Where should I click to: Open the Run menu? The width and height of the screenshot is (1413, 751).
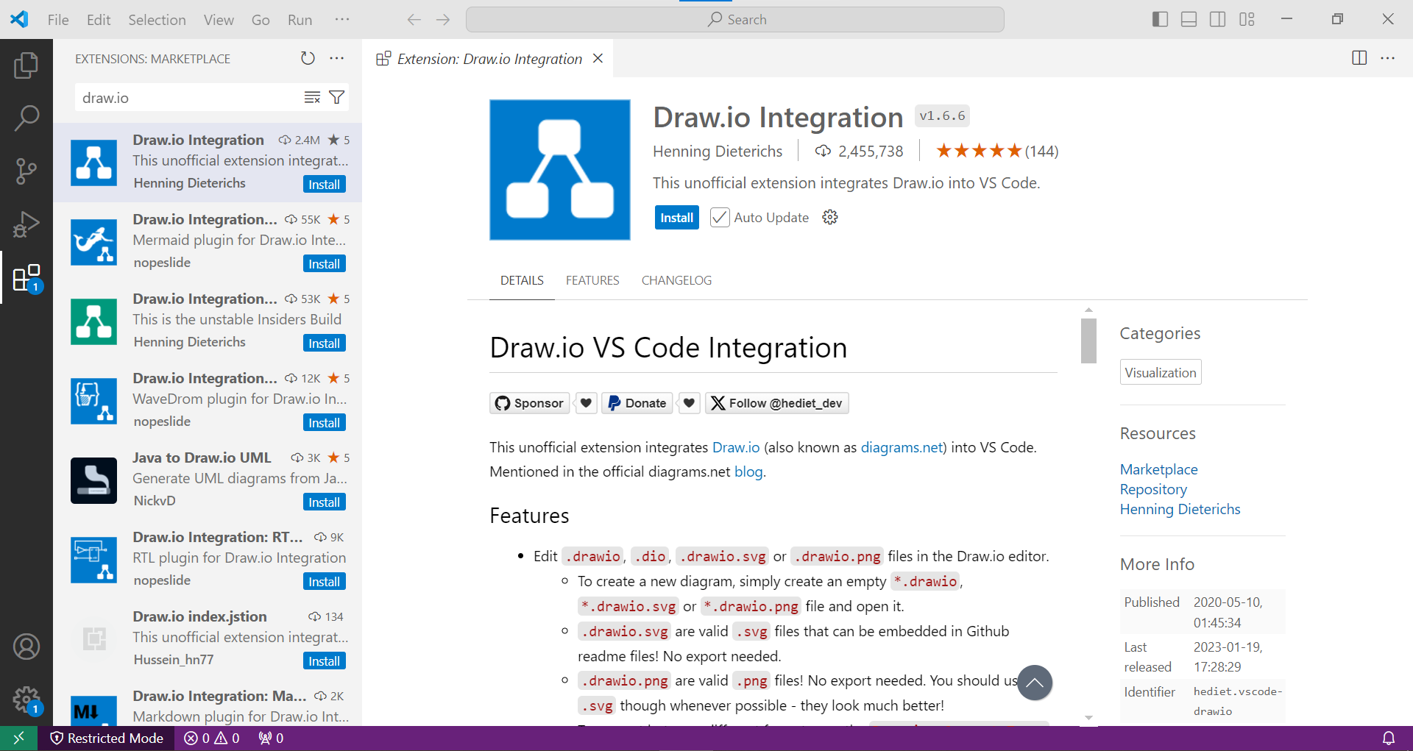(300, 20)
